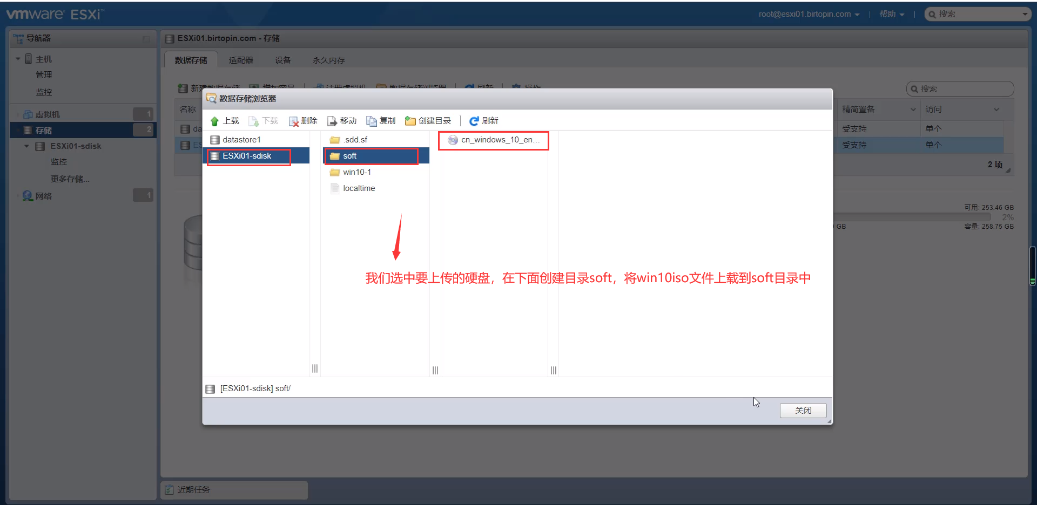Click 监控 under host in navigator
The image size is (1037, 505).
click(x=44, y=92)
